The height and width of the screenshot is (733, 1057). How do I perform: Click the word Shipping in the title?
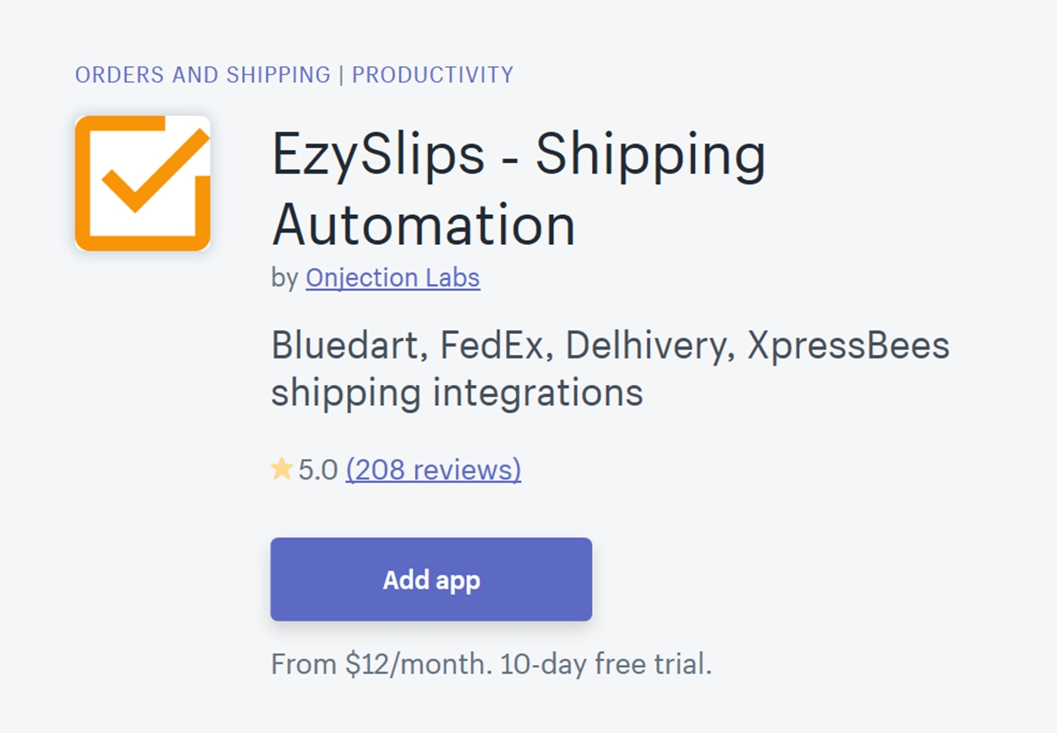point(651,157)
